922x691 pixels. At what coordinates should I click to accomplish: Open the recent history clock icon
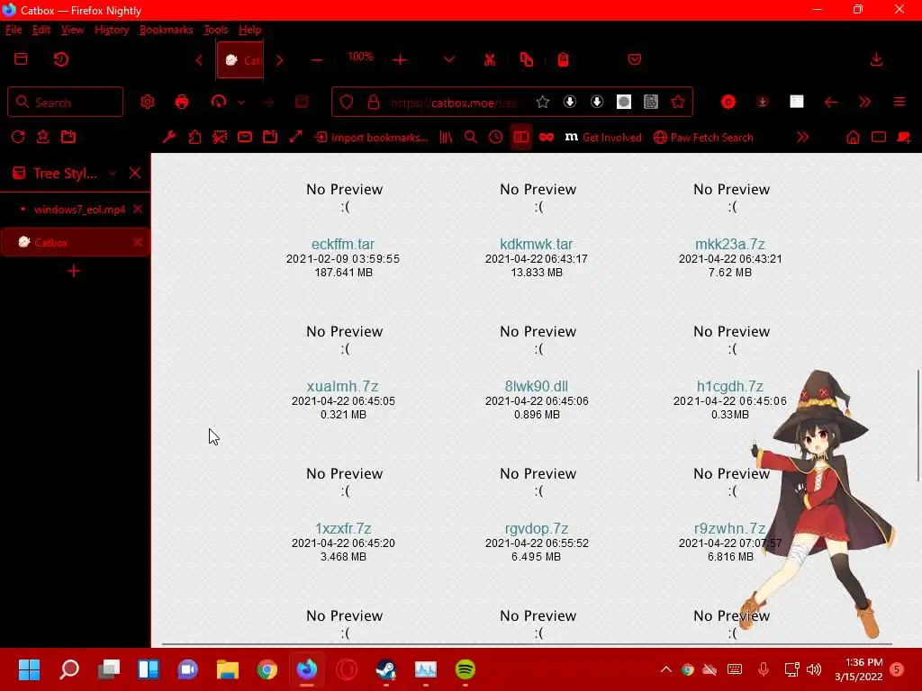coord(61,59)
